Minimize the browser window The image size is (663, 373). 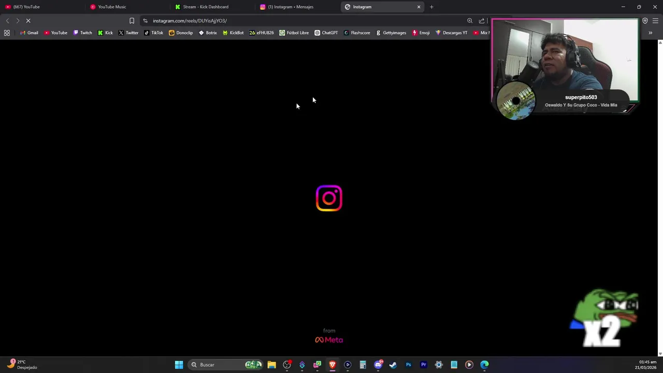623,7
